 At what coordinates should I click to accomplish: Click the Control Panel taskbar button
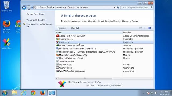[52, 93]
